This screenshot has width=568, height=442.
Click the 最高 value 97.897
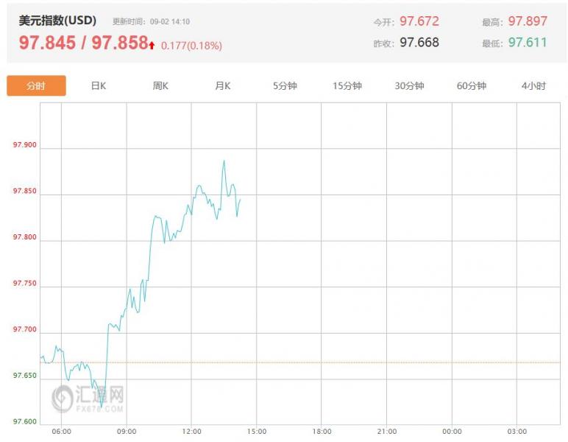click(528, 21)
